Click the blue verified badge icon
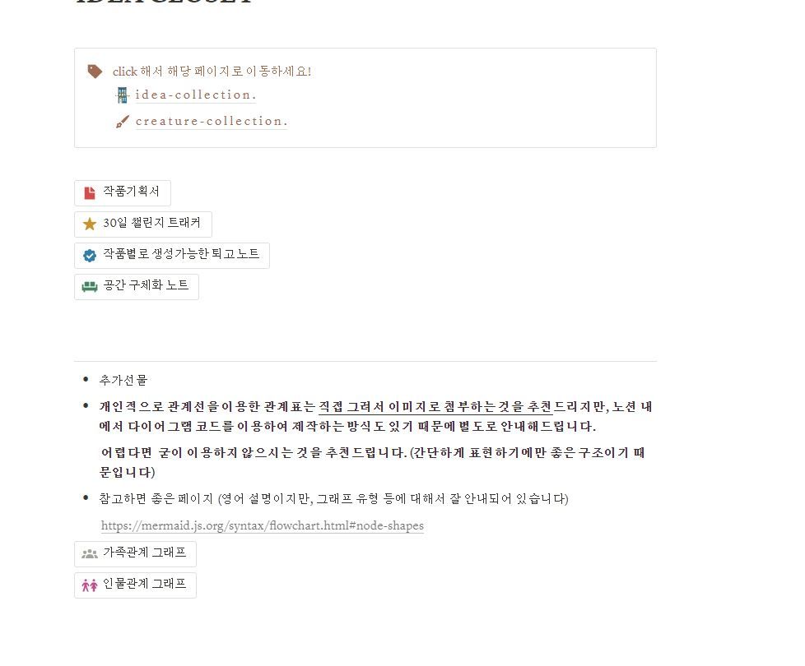 90,255
